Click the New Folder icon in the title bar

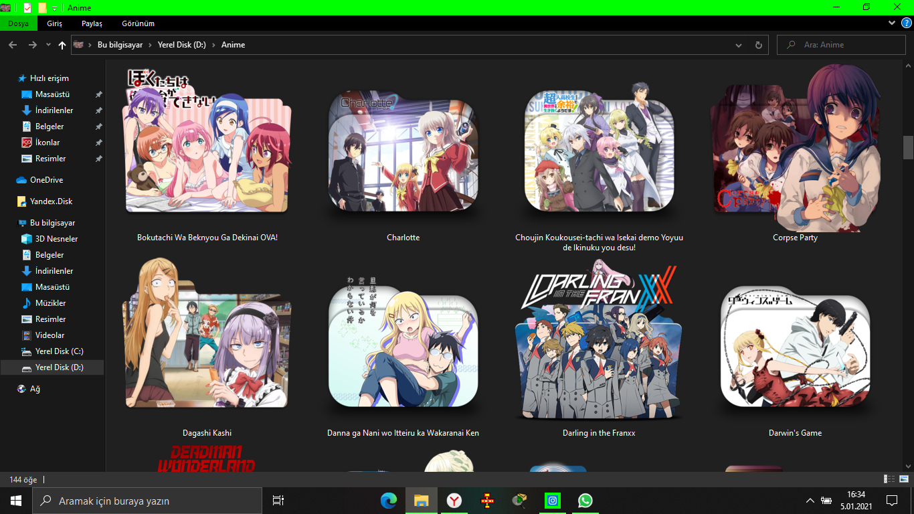[x=42, y=7]
